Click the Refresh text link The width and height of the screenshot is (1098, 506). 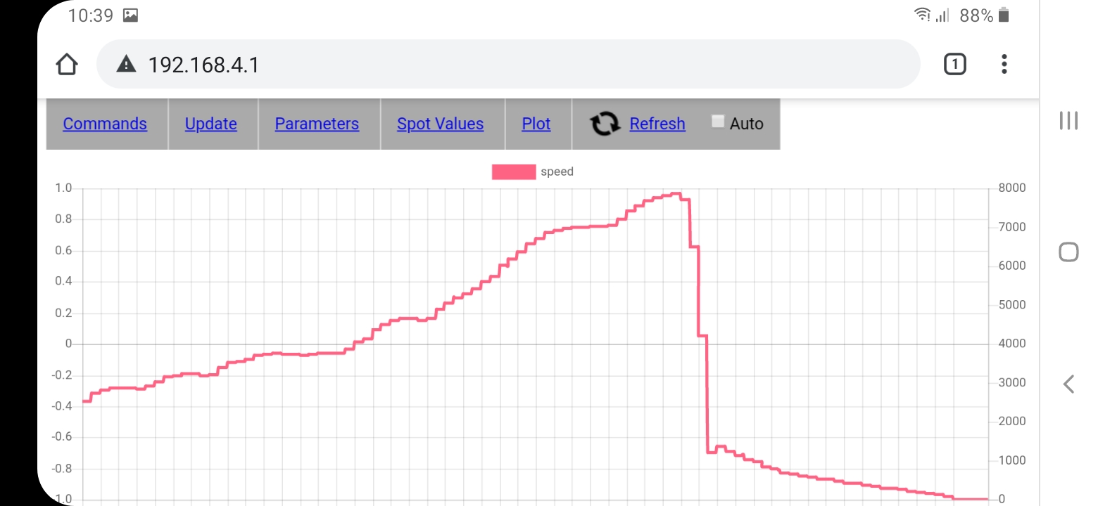657,124
